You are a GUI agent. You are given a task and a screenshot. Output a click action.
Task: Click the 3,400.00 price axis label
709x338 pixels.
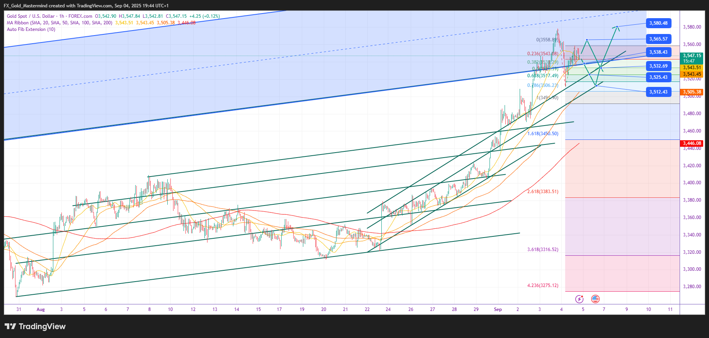[692, 183]
